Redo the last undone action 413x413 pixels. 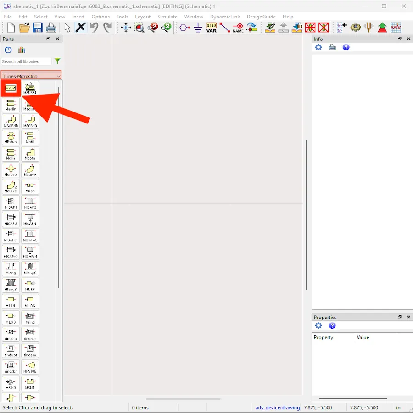(x=107, y=28)
